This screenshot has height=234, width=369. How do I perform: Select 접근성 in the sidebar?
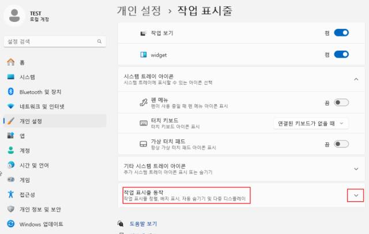pos(28,195)
